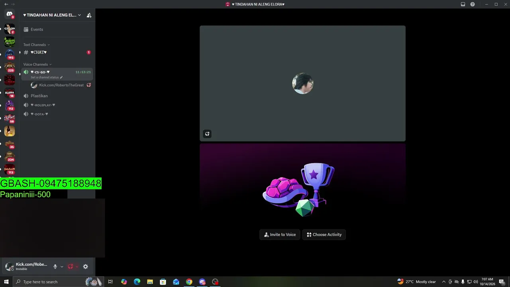This screenshot has width=510, height=287.
Task: Join the ♥-DOTA-♥ voice channel
Action: coord(57,114)
